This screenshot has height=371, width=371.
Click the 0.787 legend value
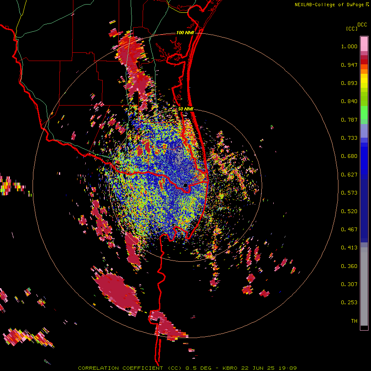(349, 120)
